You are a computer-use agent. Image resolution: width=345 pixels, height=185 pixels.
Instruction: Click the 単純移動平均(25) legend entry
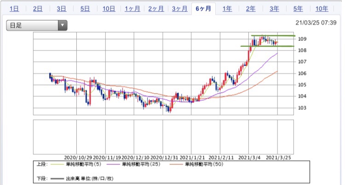[x=141, y=164]
